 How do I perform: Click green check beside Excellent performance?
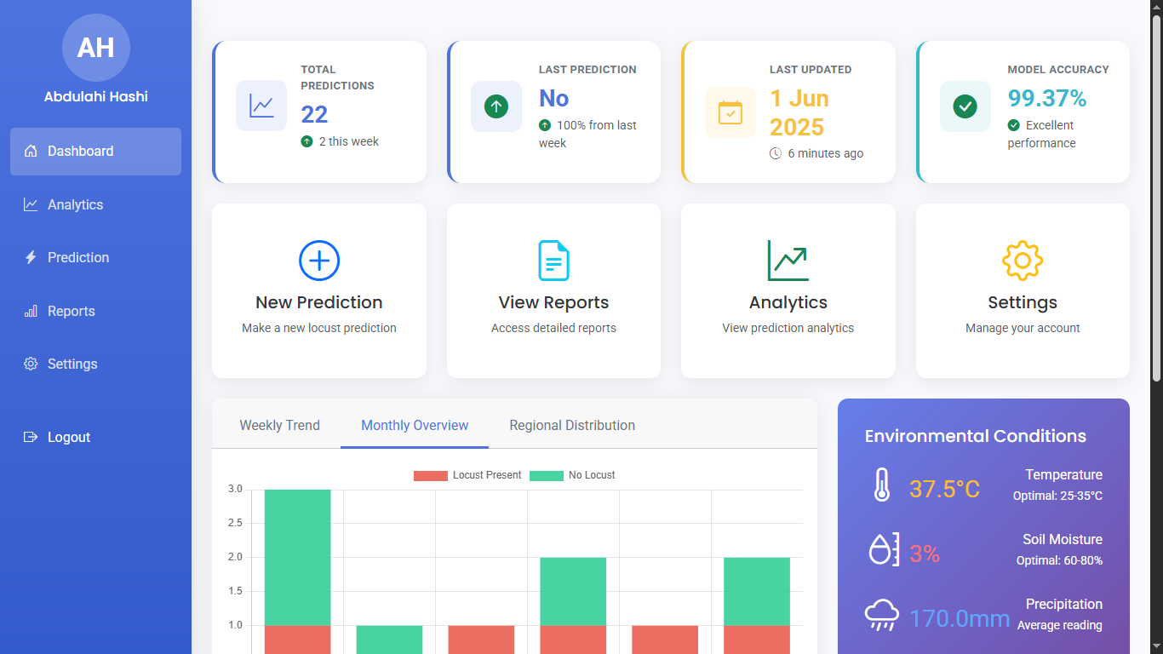coord(1014,125)
